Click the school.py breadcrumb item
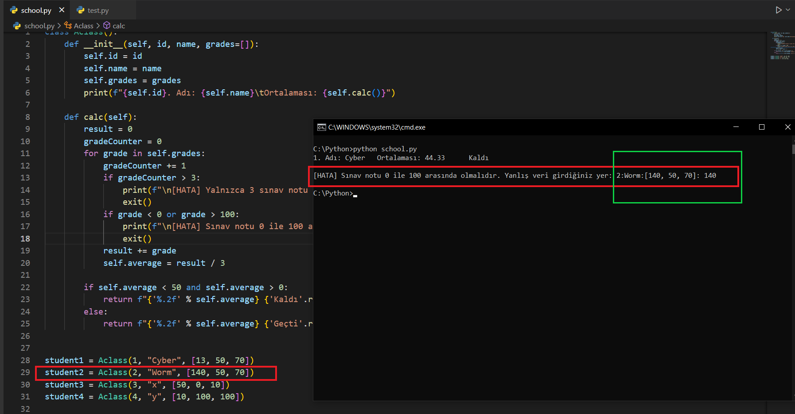795x414 pixels. pyautogui.click(x=39, y=26)
